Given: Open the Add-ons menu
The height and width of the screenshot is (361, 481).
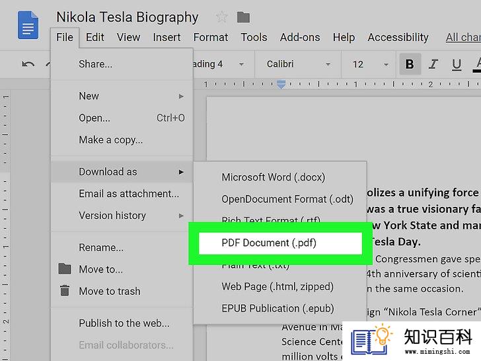Looking at the screenshot, I should (300, 38).
